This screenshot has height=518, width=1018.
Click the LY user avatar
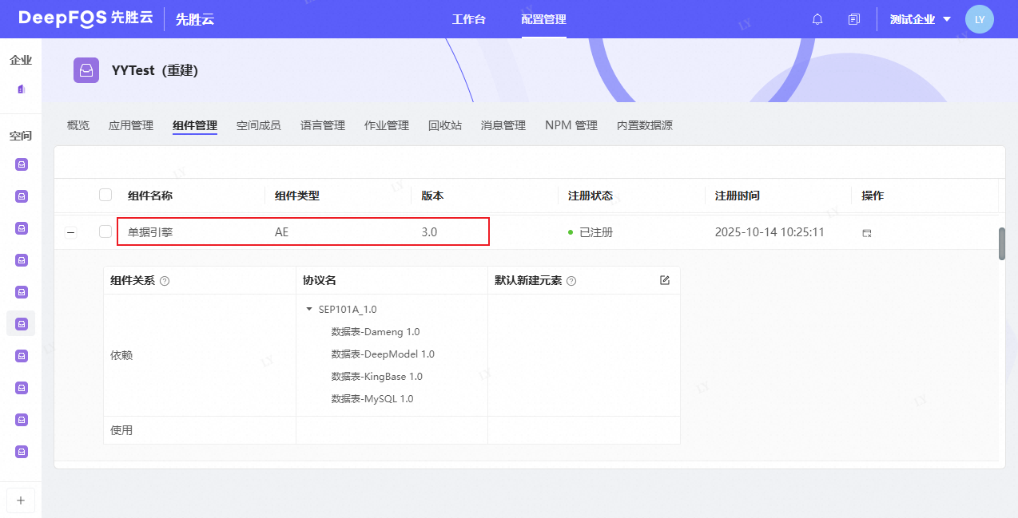(979, 19)
